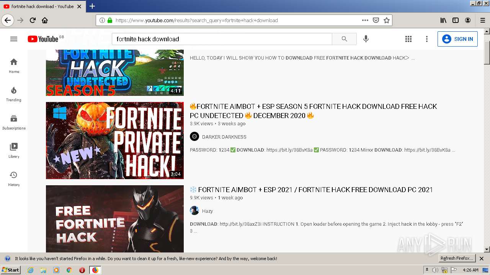Screen dimensions: 490x275
Task: Open the Fortnite Private Hack thumbnail
Action: tap(115, 141)
